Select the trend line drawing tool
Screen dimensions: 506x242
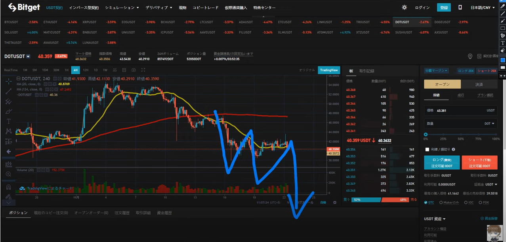[9, 91]
